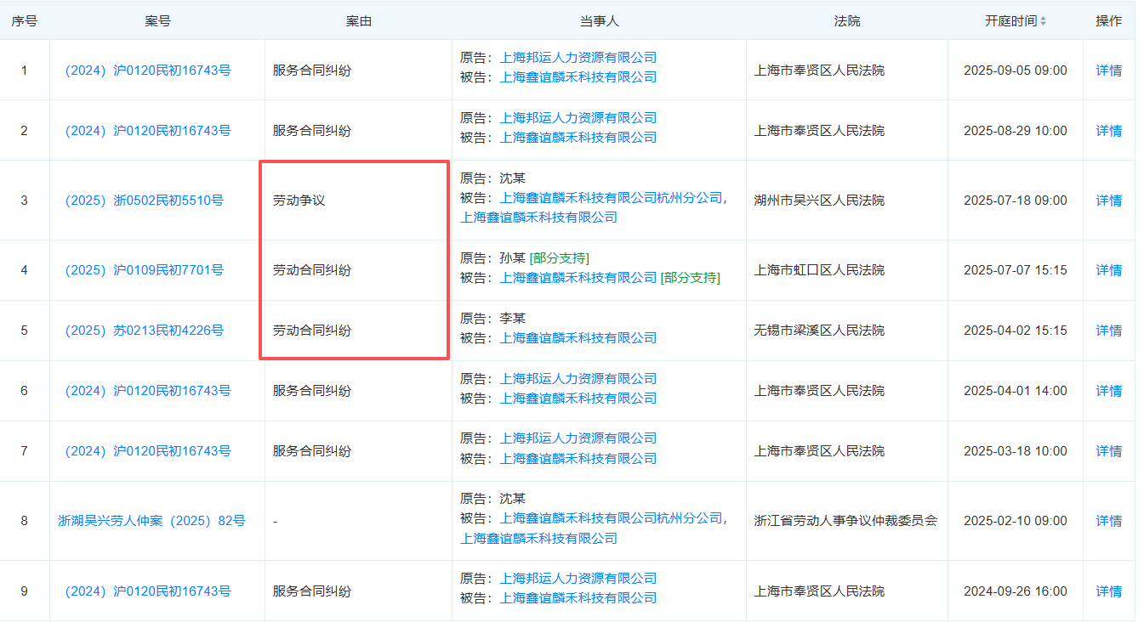Open case number (2025)苏0213民初4226号
This screenshot has height=622, width=1144.
pos(145,331)
